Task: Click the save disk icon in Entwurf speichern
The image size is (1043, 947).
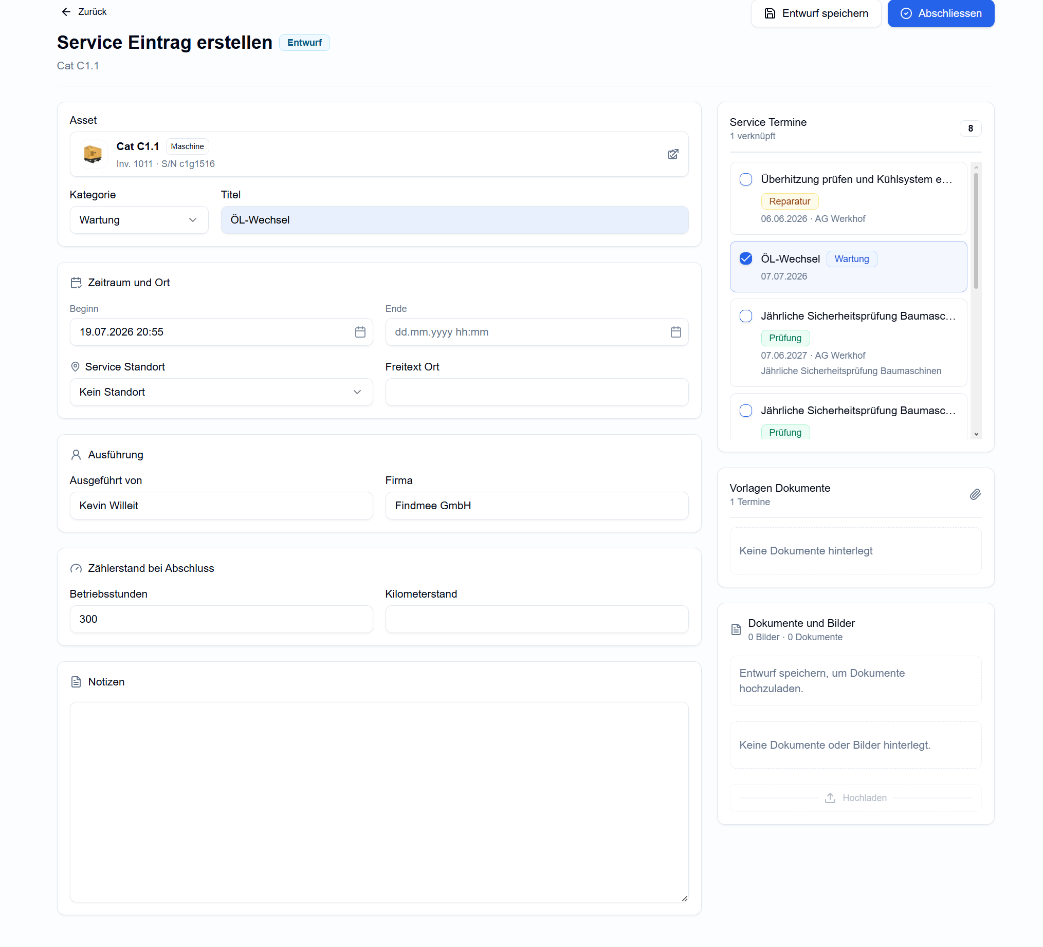Action: pos(770,13)
